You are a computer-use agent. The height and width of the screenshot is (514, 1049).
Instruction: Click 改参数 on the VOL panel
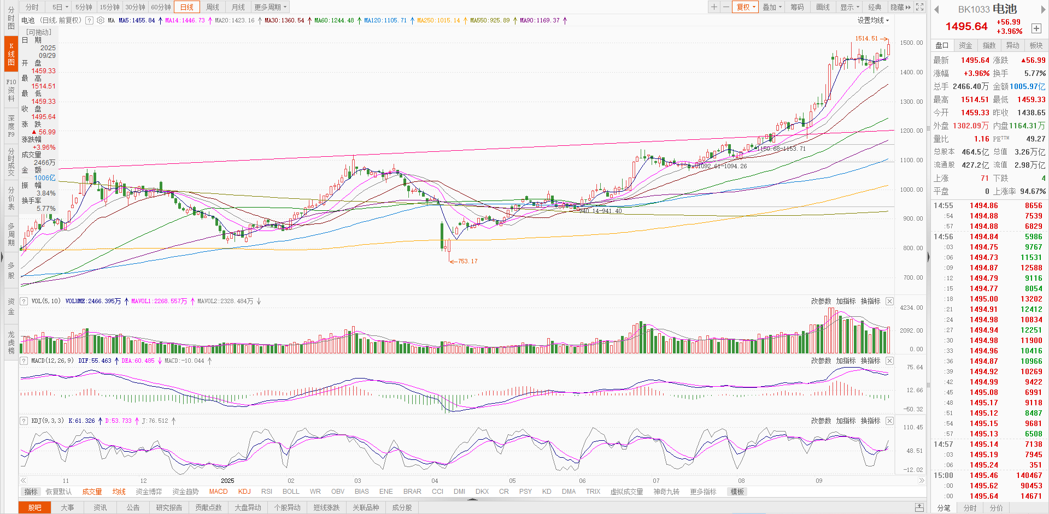[x=821, y=302]
